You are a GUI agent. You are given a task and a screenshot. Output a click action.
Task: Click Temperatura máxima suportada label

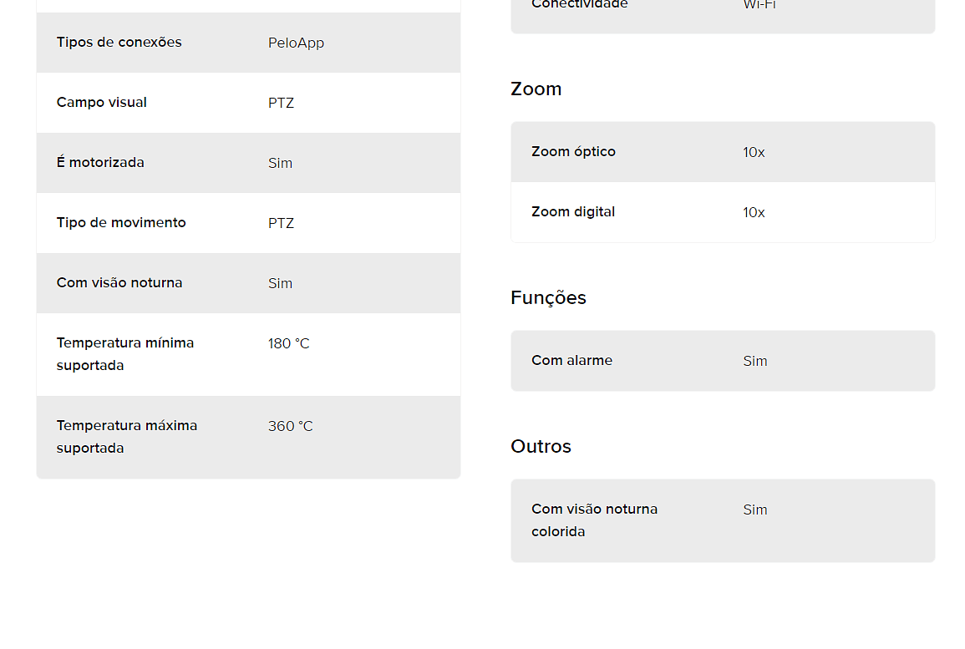pyautogui.click(x=127, y=437)
